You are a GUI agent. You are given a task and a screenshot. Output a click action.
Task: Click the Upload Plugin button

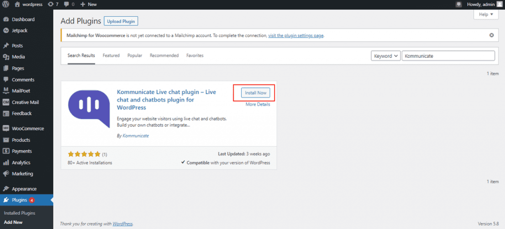click(x=121, y=21)
